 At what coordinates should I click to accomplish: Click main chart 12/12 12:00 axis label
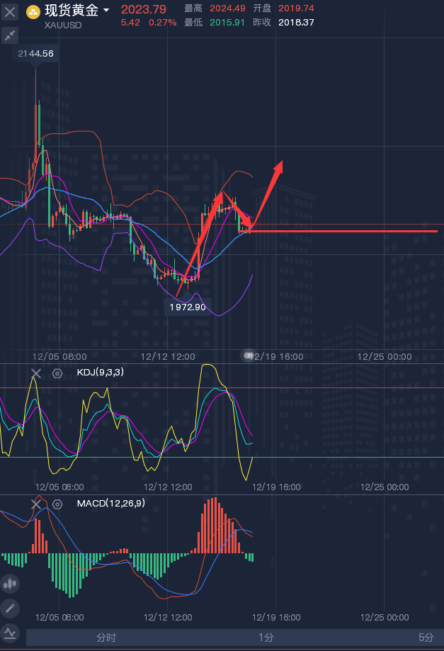[168, 356]
